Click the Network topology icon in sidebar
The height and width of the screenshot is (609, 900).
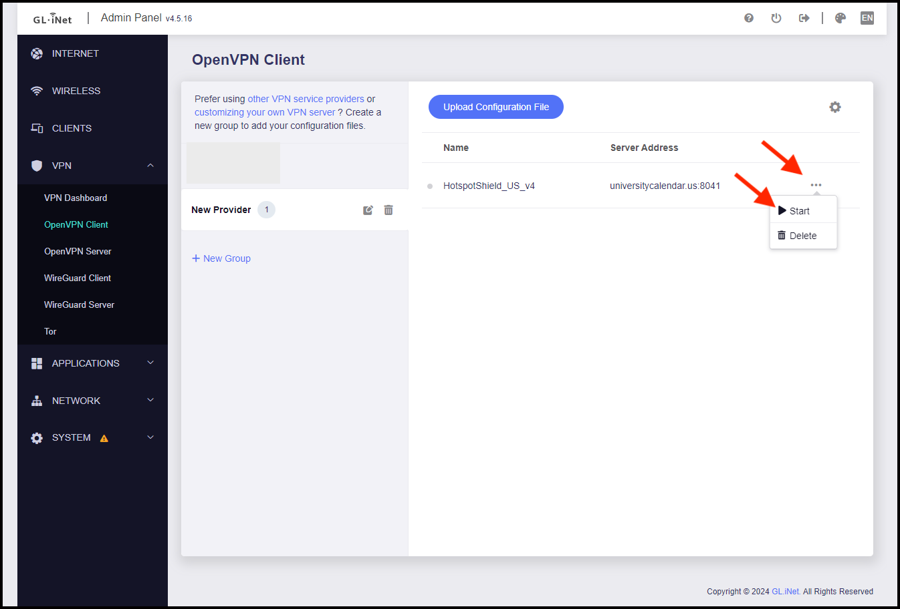pyautogui.click(x=37, y=401)
